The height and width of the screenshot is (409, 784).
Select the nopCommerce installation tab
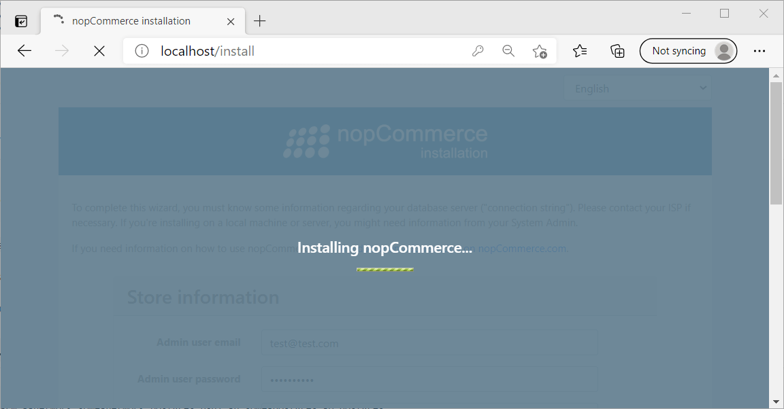click(143, 21)
